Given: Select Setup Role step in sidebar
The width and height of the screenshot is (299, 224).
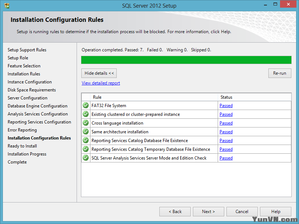Looking at the screenshot, I should click(x=18, y=58).
